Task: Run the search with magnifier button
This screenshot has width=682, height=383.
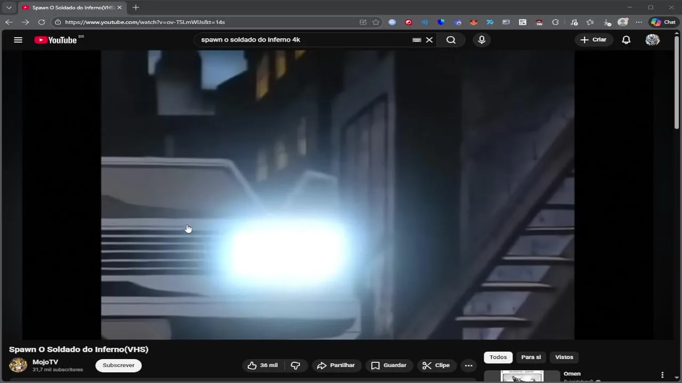Action: click(x=451, y=40)
